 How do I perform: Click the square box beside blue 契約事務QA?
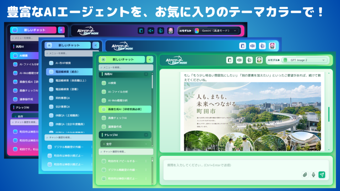pyautogui.click(x=51, y=98)
